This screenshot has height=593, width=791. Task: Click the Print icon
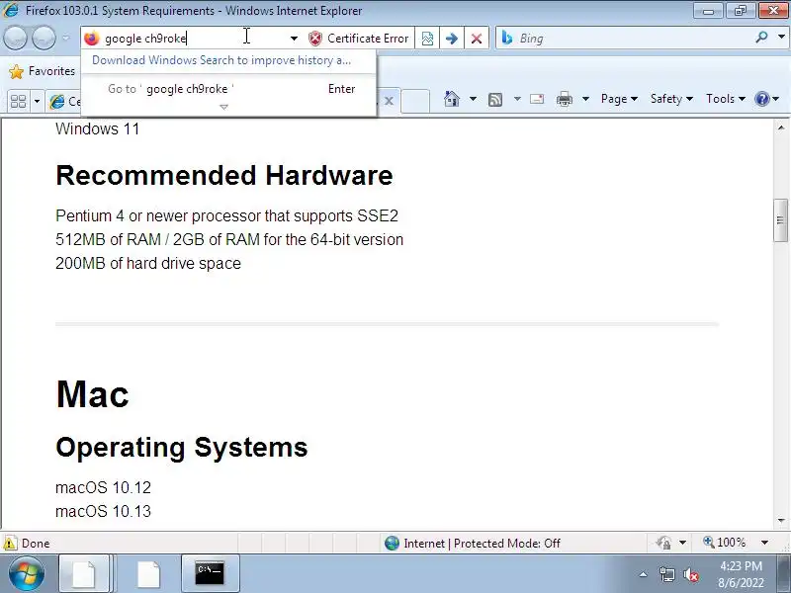pyautogui.click(x=565, y=100)
